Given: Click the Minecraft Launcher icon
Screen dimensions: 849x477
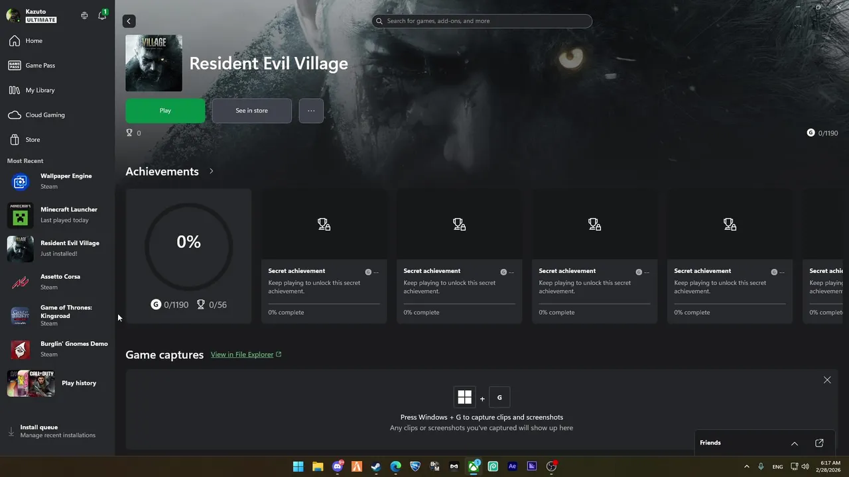Looking at the screenshot, I should click(x=21, y=215).
